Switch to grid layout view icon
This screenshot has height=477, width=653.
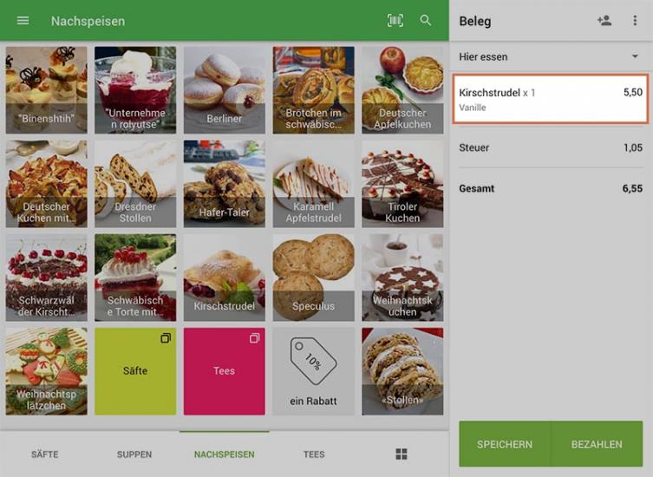pyautogui.click(x=401, y=454)
